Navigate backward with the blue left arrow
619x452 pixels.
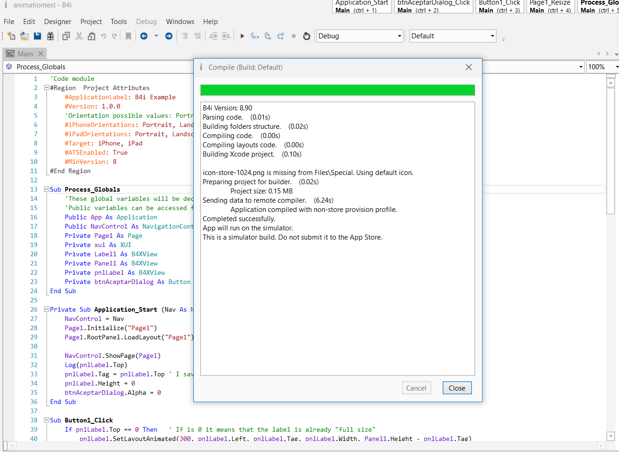(144, 36)
